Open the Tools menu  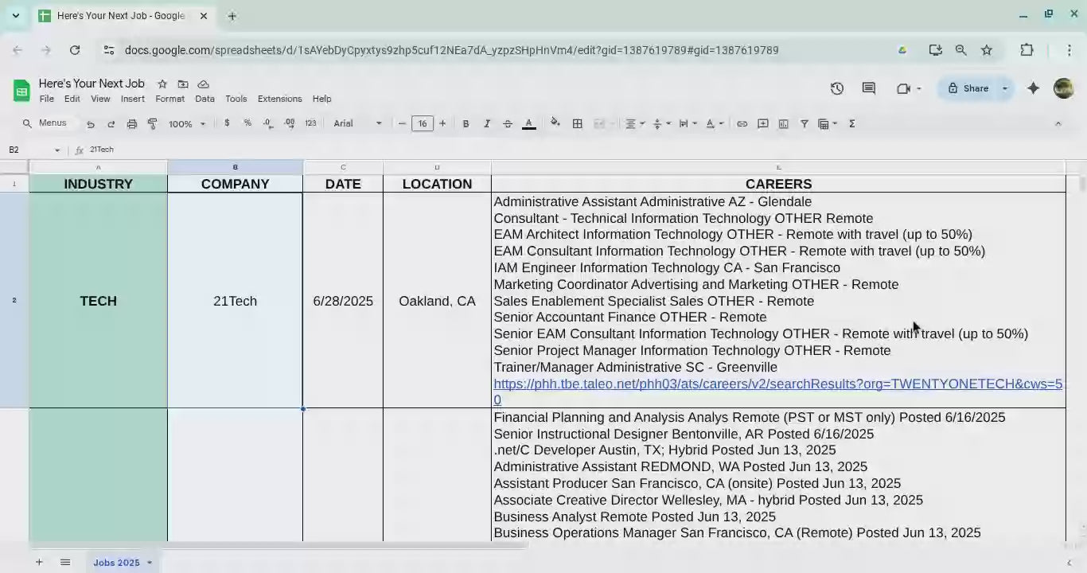click(236, 99)
